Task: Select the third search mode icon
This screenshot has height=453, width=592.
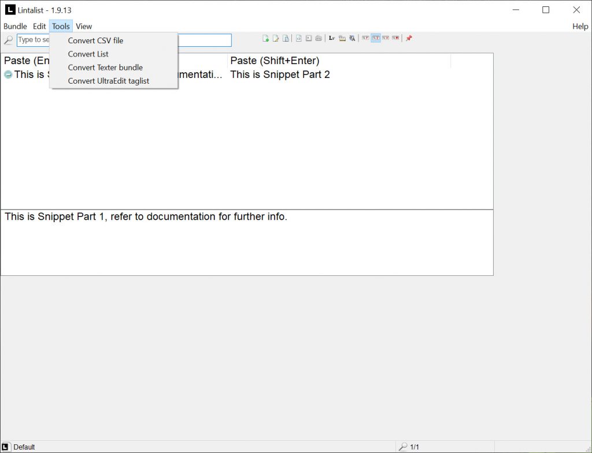Action: tap(386, 38)
